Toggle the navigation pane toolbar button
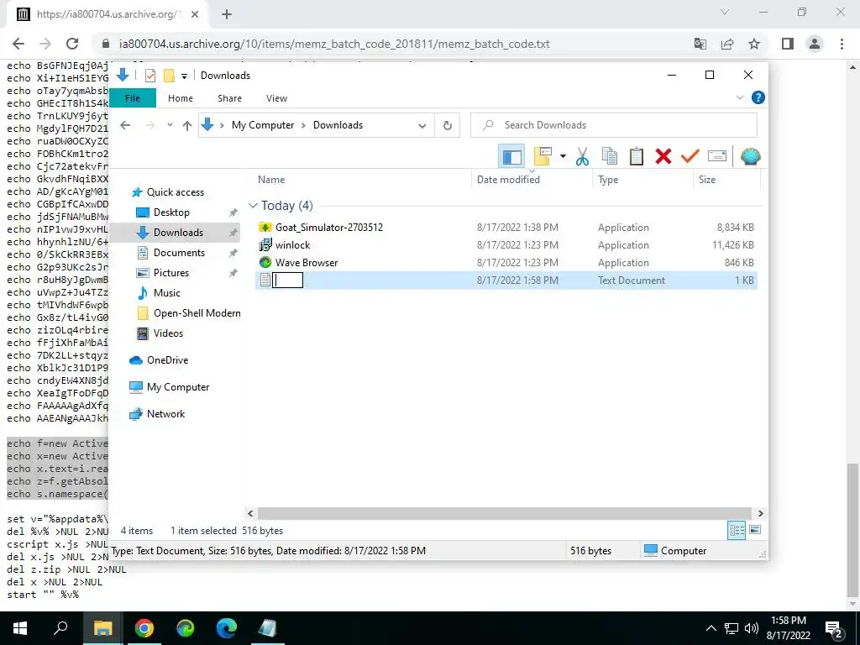 click(x=511, y=157)
